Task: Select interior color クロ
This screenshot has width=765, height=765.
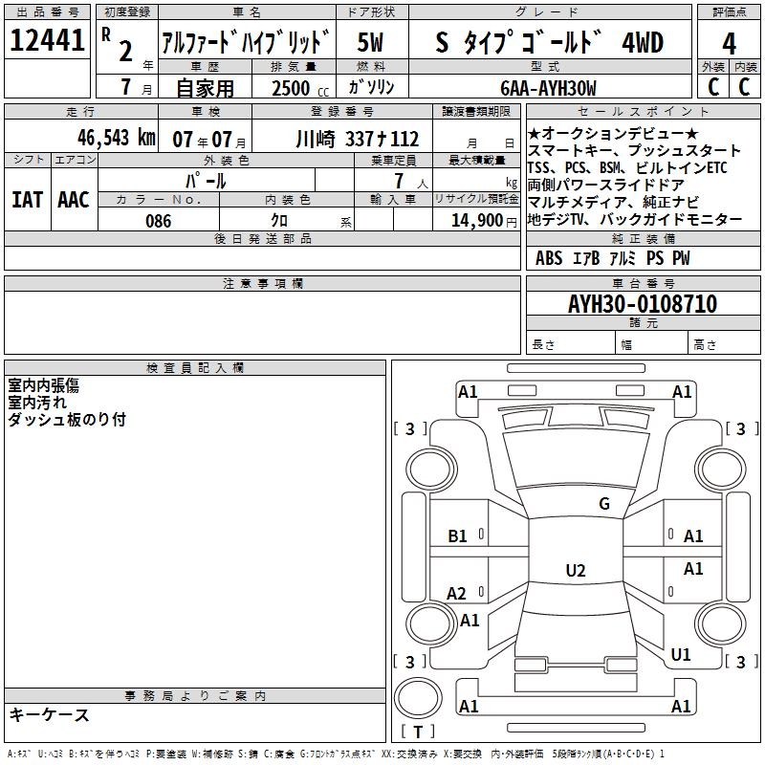Action: click(279, 221)
